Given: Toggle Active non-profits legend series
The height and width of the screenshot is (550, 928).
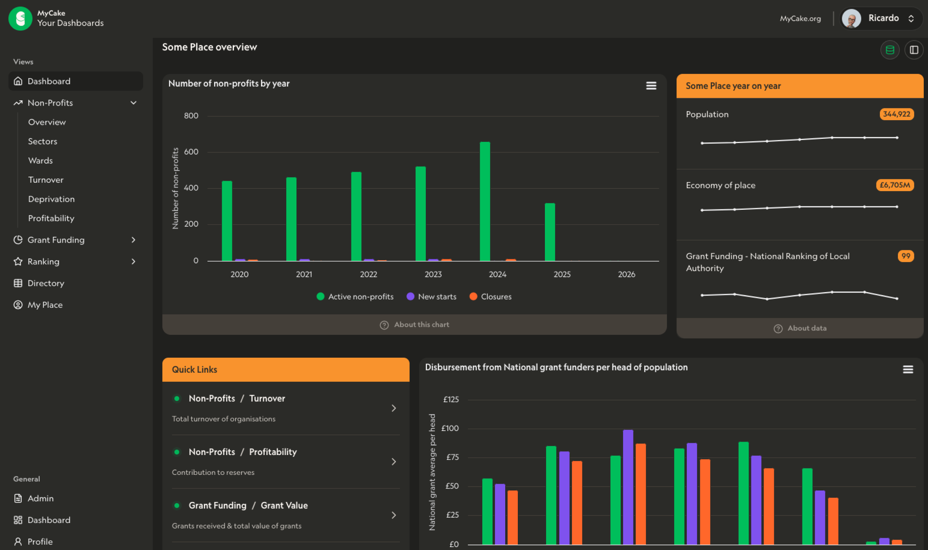Looking at the screenshot, I should coord(355,296).
